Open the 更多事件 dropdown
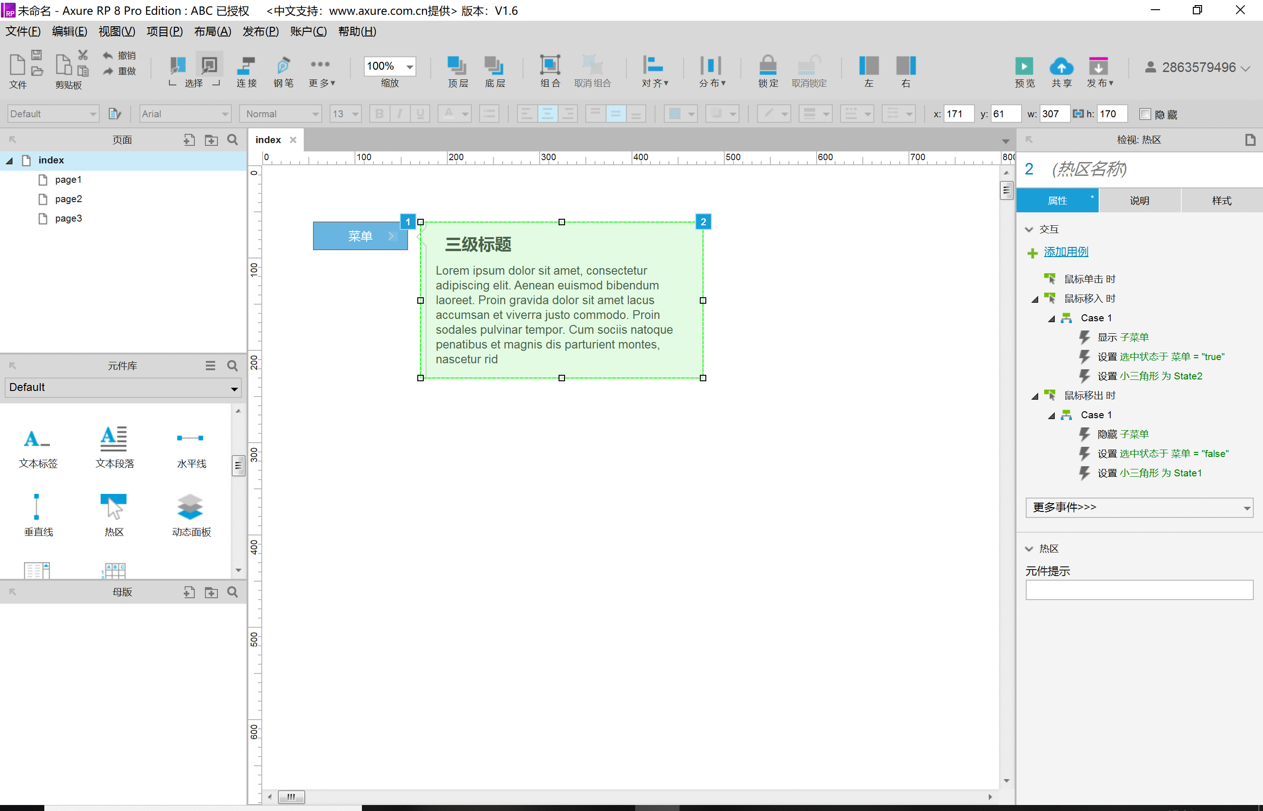 pos(1139,507)
